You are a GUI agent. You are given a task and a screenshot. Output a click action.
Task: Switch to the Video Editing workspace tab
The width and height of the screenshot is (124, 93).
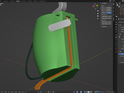coord(42,1)
